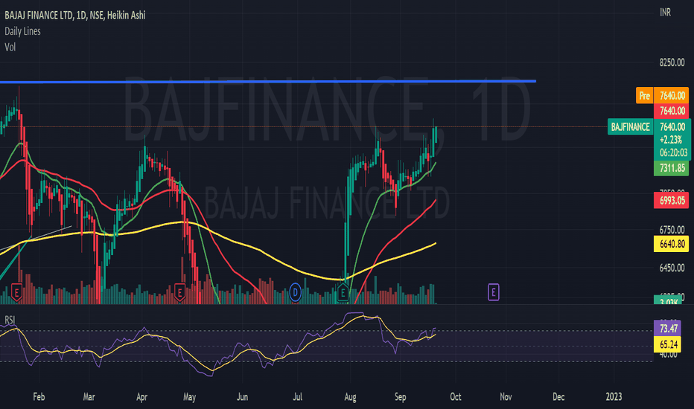Select the blue horizontal resistance line

pos(268,81)
